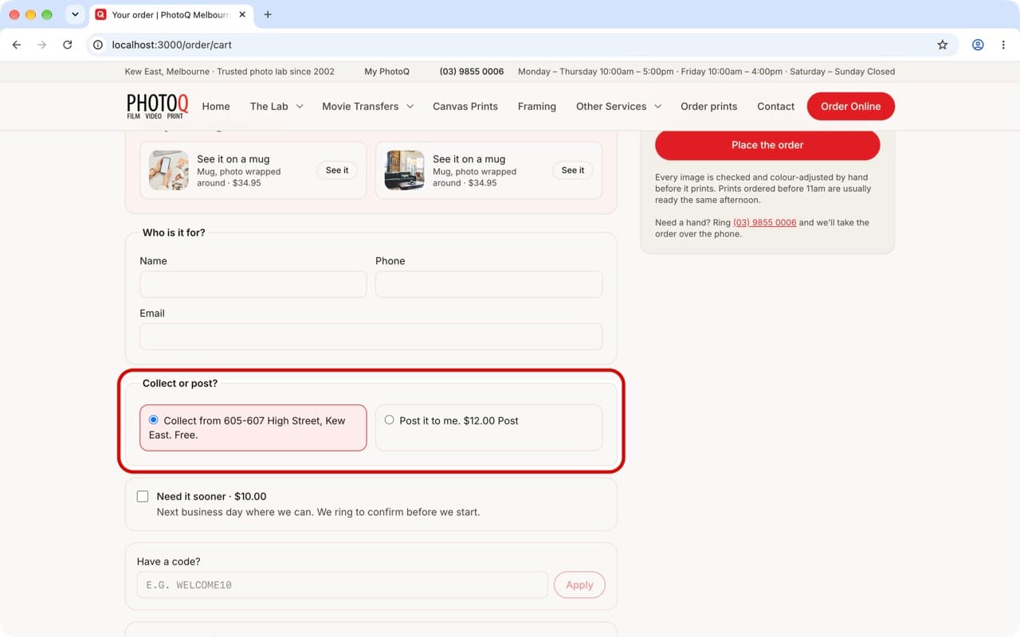Expand the Other Services menu
1020x637 pixels.
619,106
